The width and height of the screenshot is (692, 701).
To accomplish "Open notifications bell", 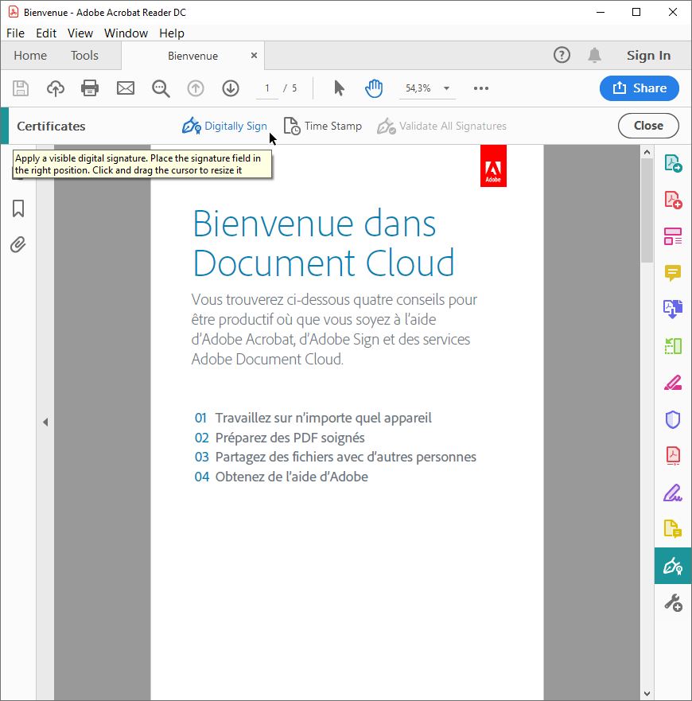I will click(594, 55).
